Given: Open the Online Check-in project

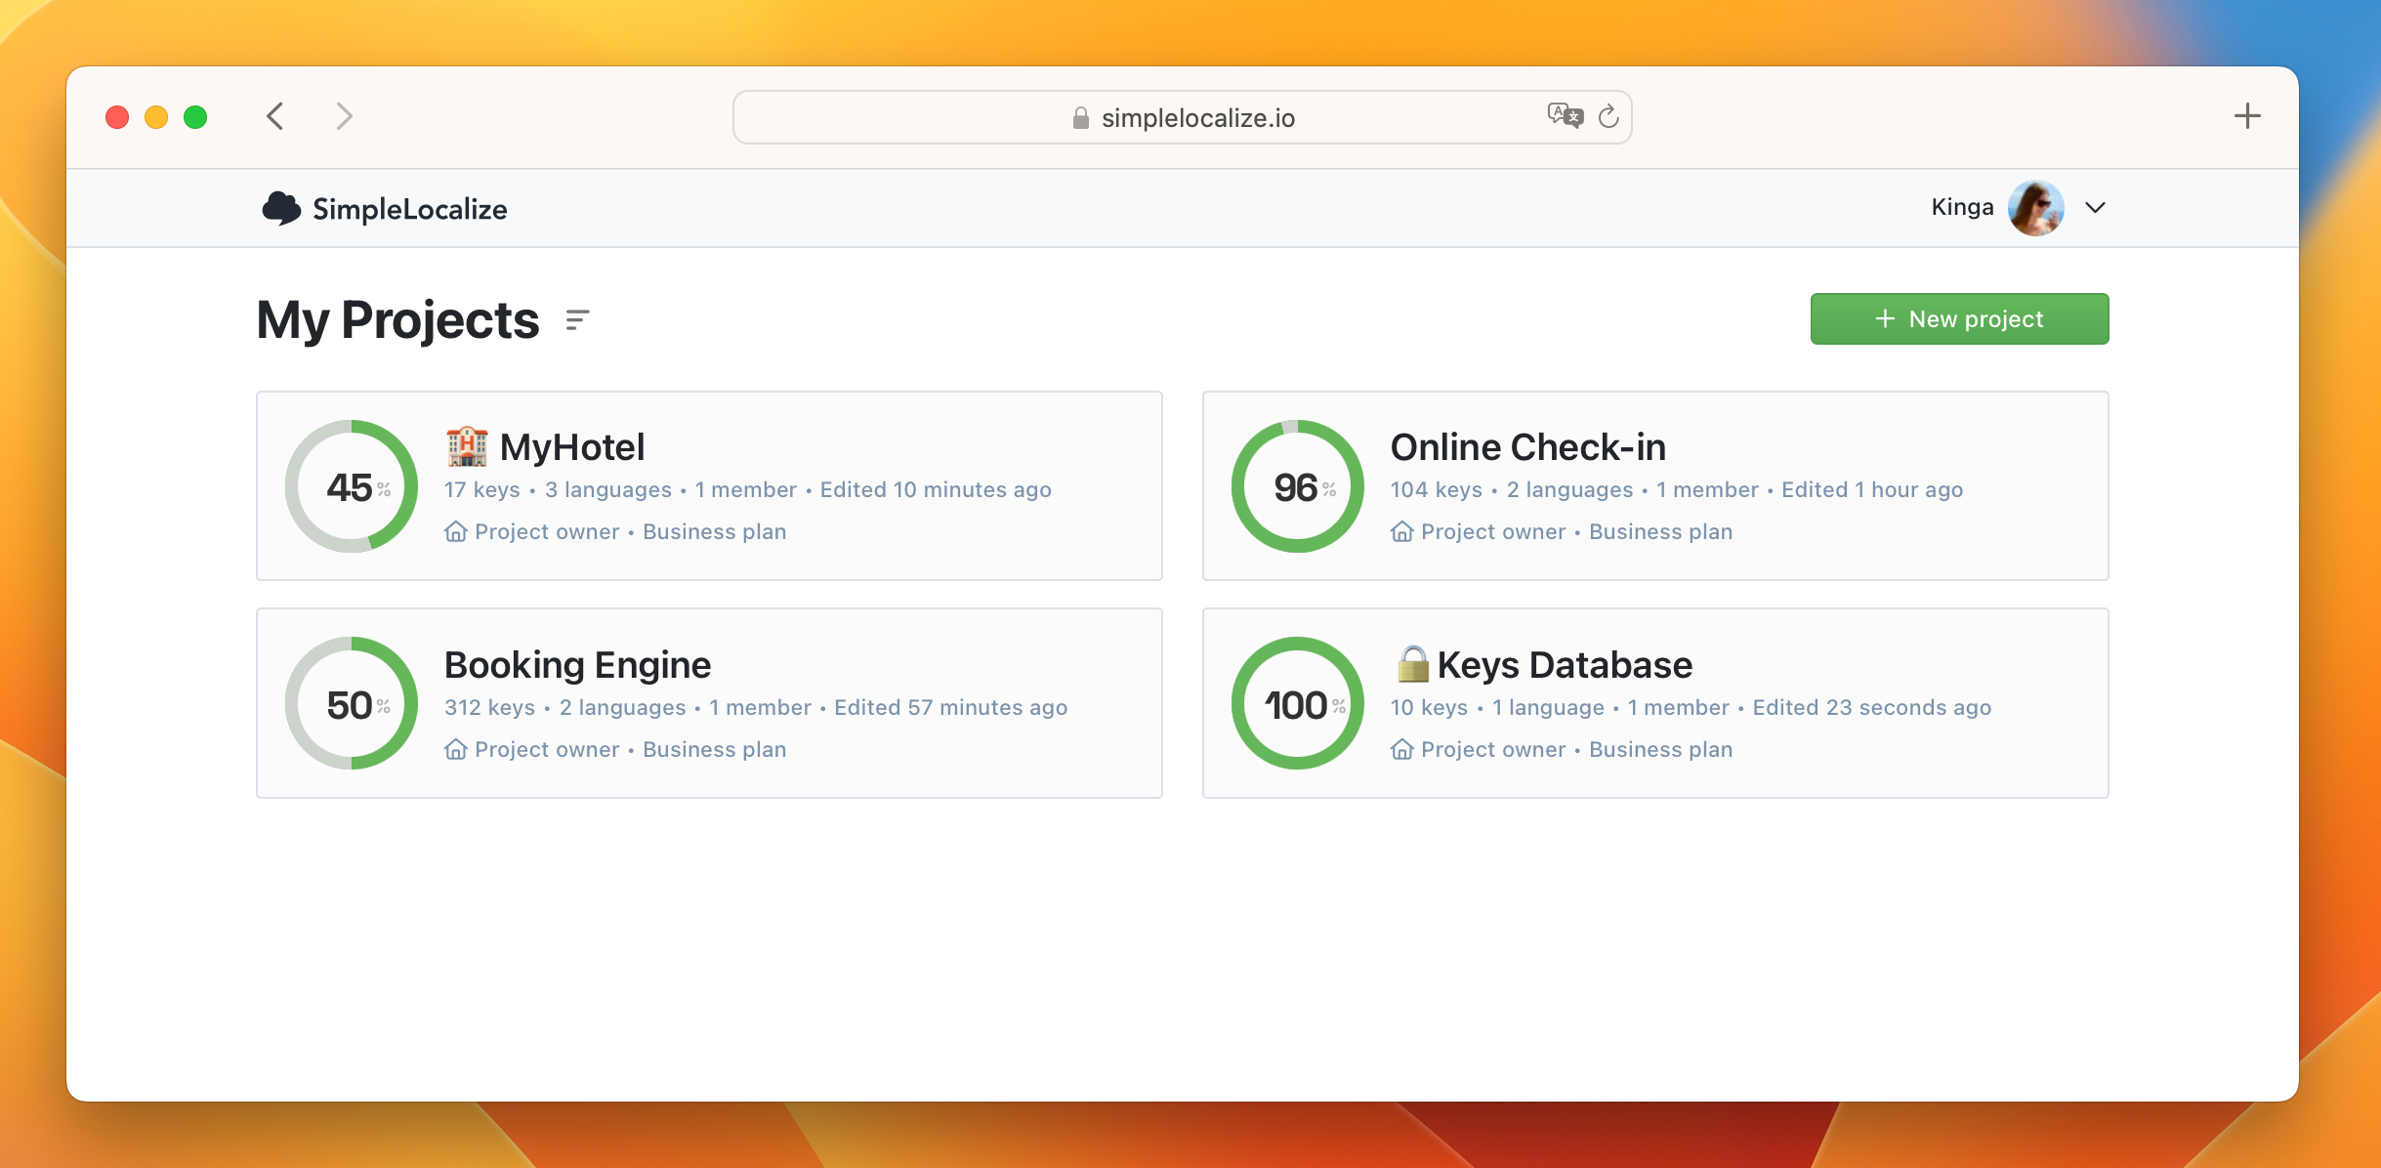Looking at the screenshot, I should click(x=1655, y=485).
